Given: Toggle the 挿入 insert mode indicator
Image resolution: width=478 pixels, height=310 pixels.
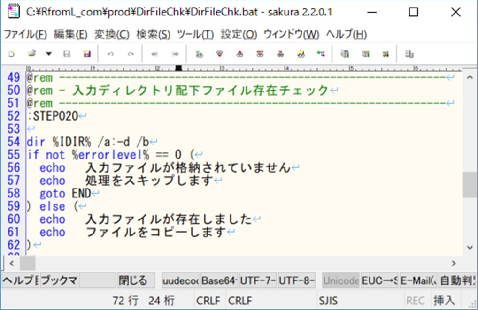Looking at the screenshot, I should click(444, 301).
